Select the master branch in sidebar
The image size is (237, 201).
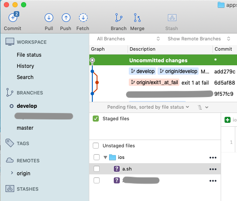click(25, 128)
